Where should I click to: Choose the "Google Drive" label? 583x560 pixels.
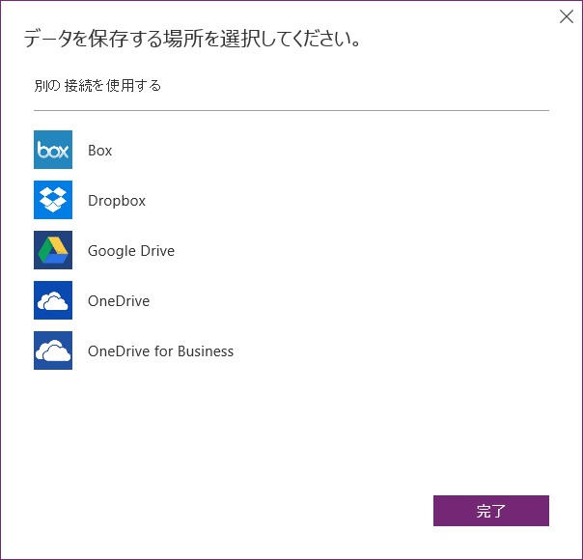pos(131,251)
